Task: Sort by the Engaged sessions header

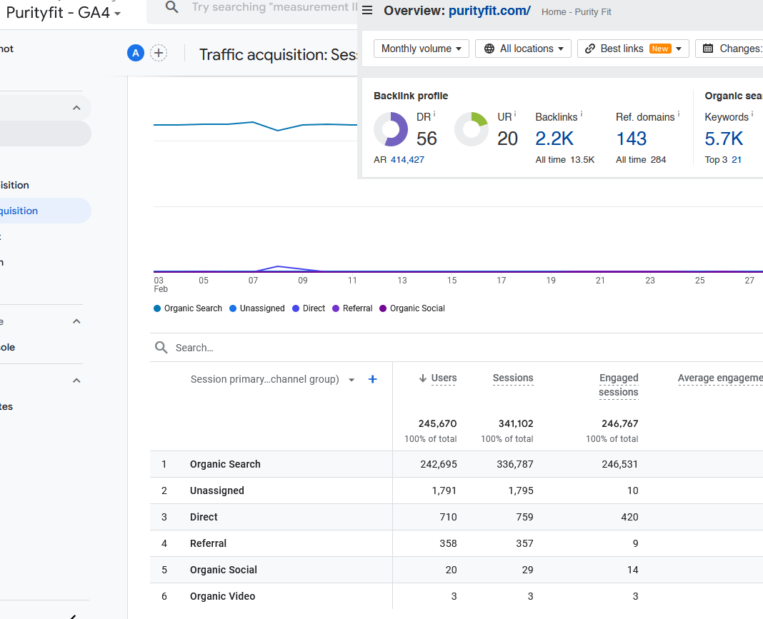Action: pyautogui.click(x=619, y=385)
